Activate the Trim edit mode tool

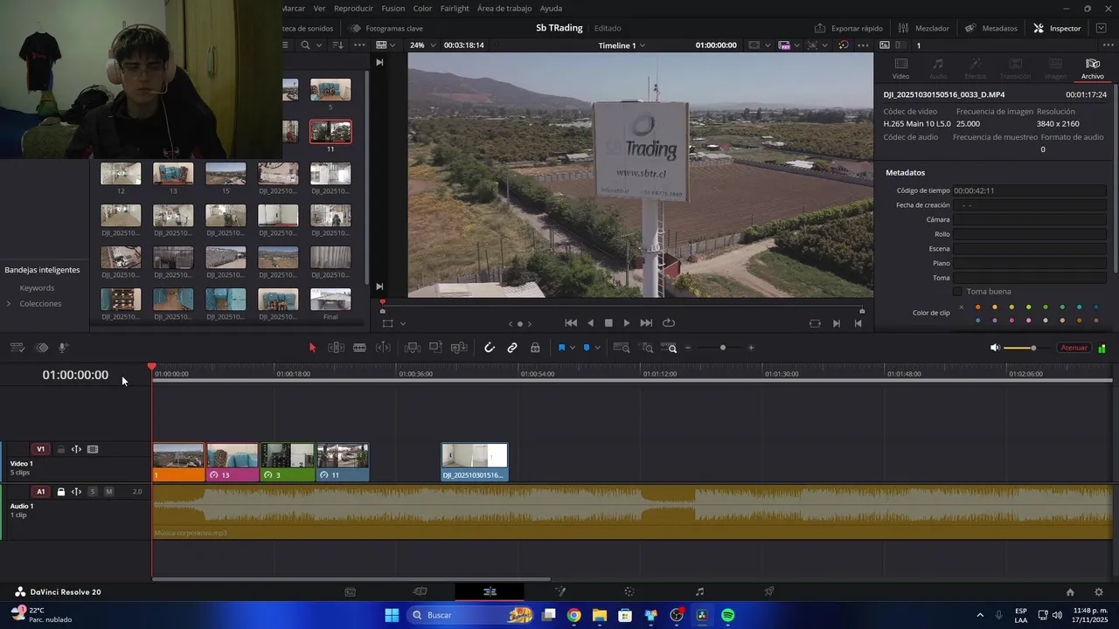click(336, 348)
